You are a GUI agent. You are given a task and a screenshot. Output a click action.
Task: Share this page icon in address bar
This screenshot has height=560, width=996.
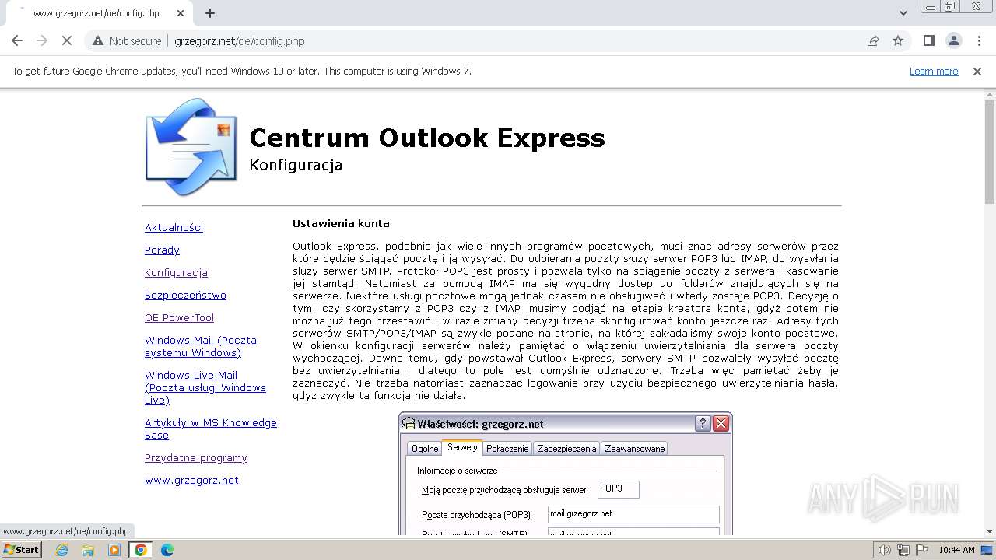pos(873,41)
